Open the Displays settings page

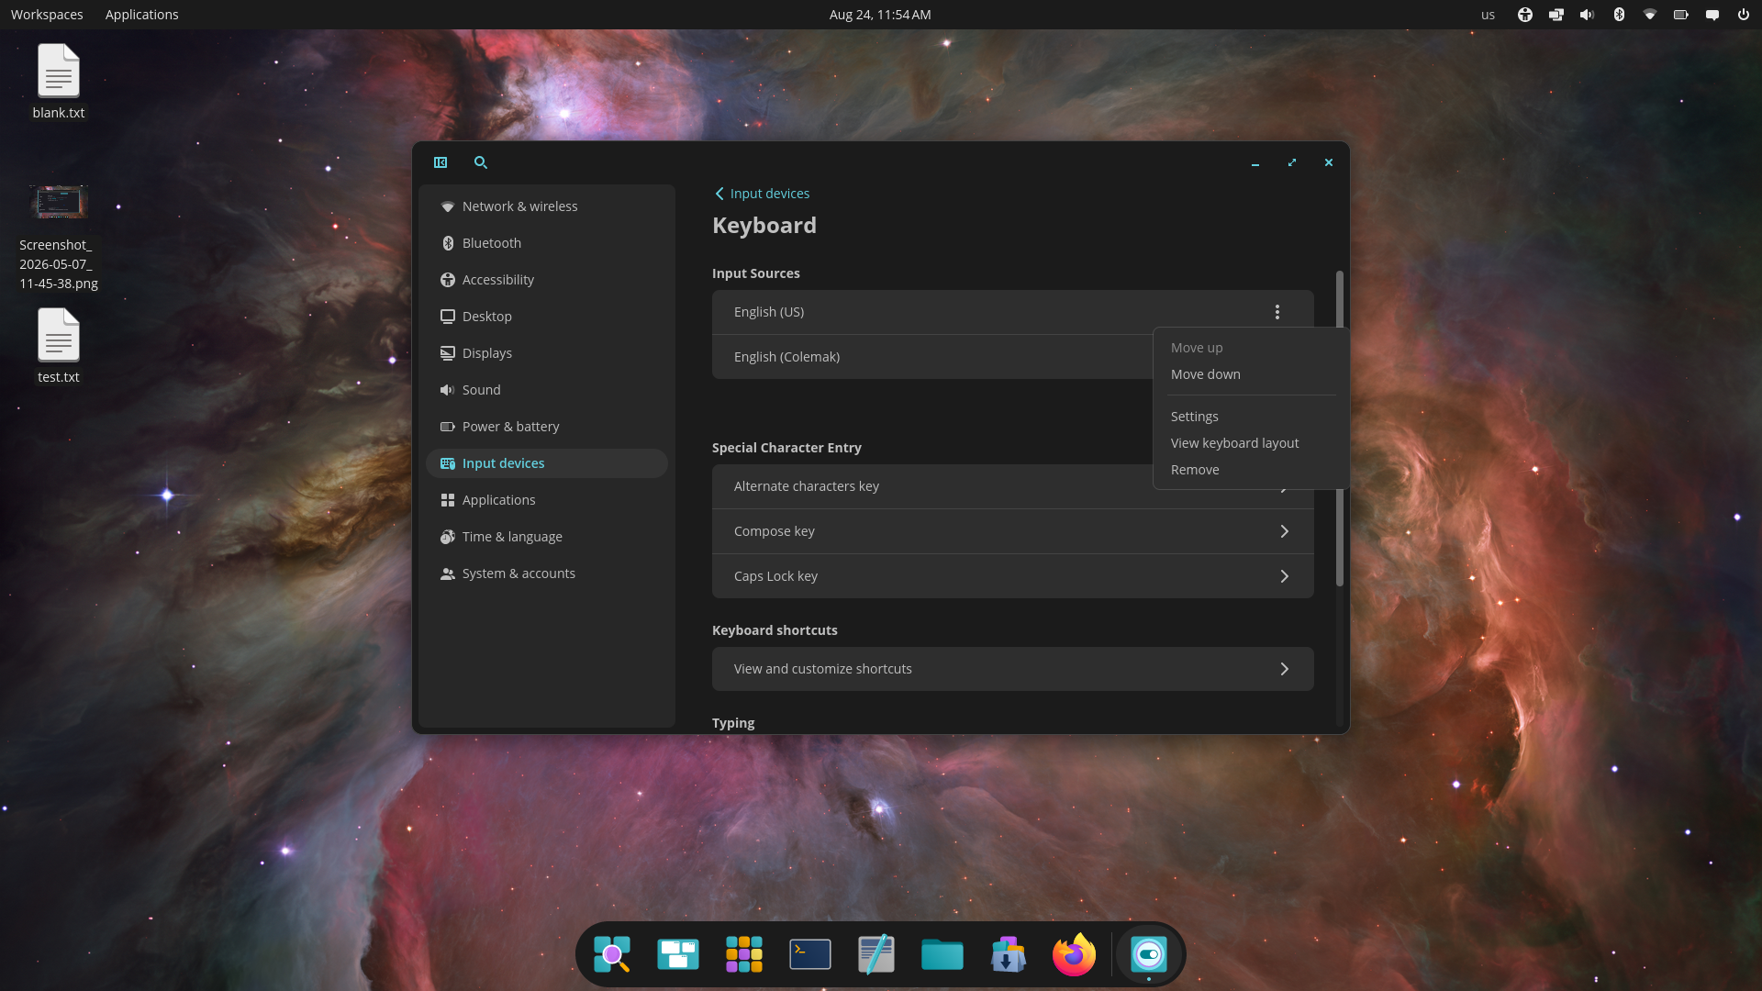(x=547, y=353)
